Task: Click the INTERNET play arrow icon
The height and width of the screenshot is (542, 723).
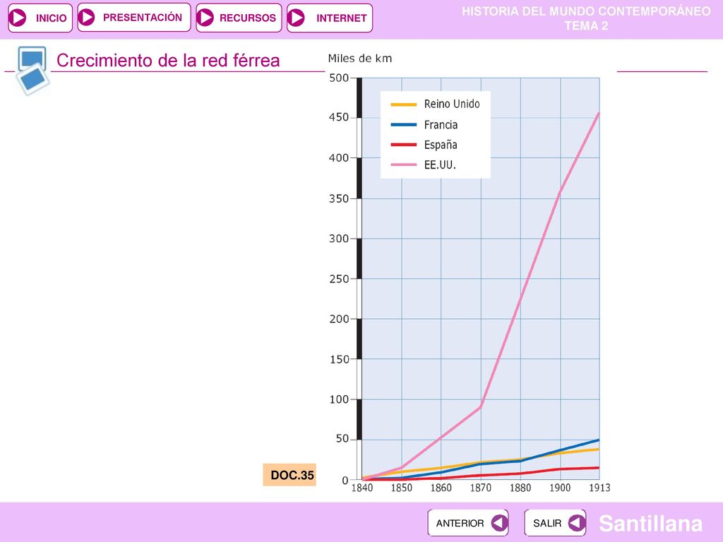Action: (x=296, y=18)
